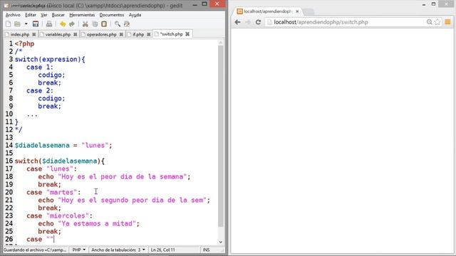The image size is (456, 256).
Task: Select the switch.php tab
Action: [171, 34]
